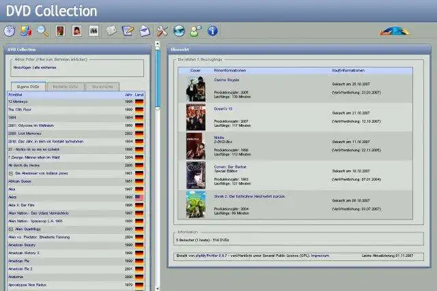The height and width of the screenshot is (291, 437).
Task: Open the envelope mail icon
Action: pos(145,31)
